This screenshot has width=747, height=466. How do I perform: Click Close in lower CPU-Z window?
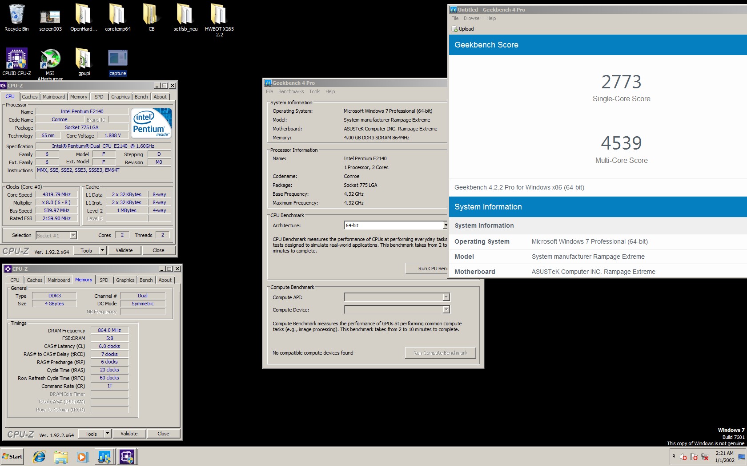pyautogui.click(x=163, y=434)
